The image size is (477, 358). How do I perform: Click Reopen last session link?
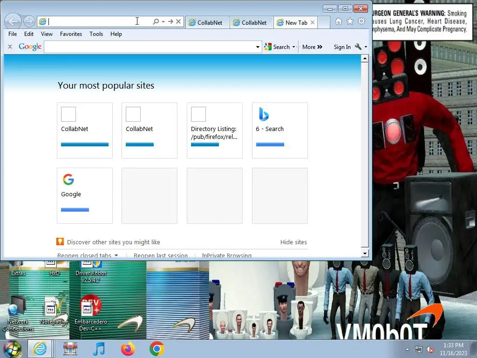[x=161, y=255]
